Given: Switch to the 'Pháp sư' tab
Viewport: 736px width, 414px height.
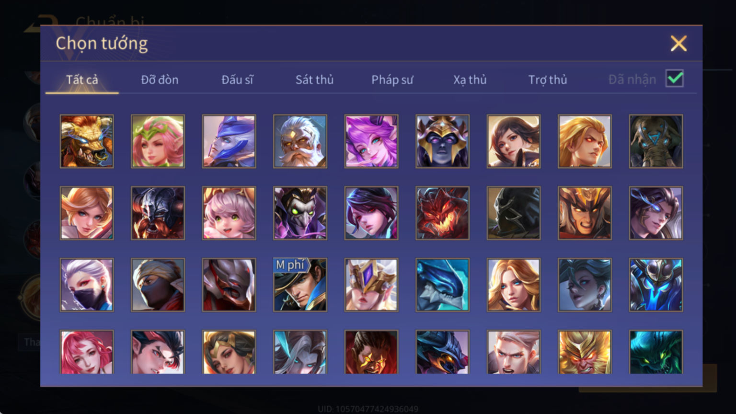Looking at the screenshot, I should point(392,80).
